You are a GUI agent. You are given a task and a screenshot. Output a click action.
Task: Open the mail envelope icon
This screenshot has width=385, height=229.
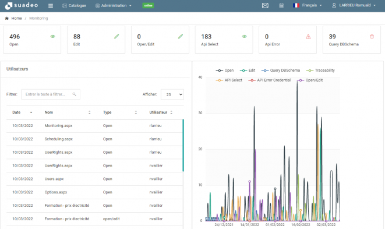point(265,5)
